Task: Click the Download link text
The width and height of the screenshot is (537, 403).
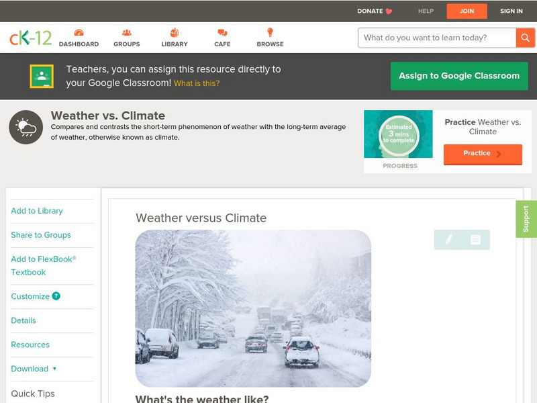Action: tap(30, 369)
